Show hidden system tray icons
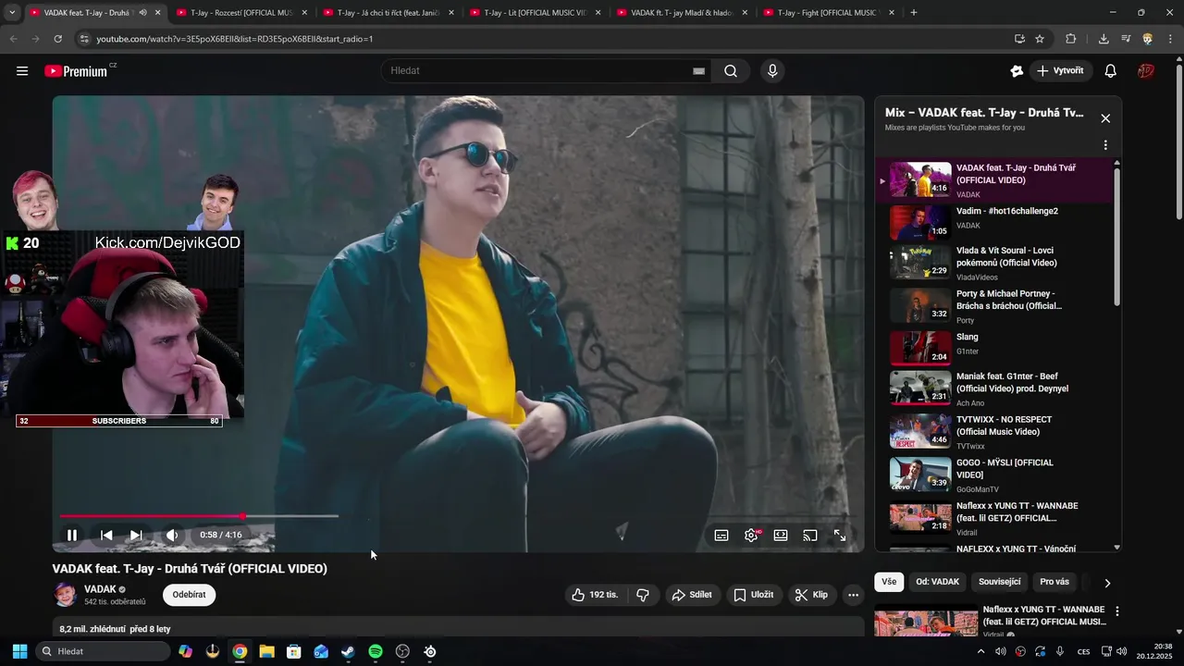 coord(980,651)
